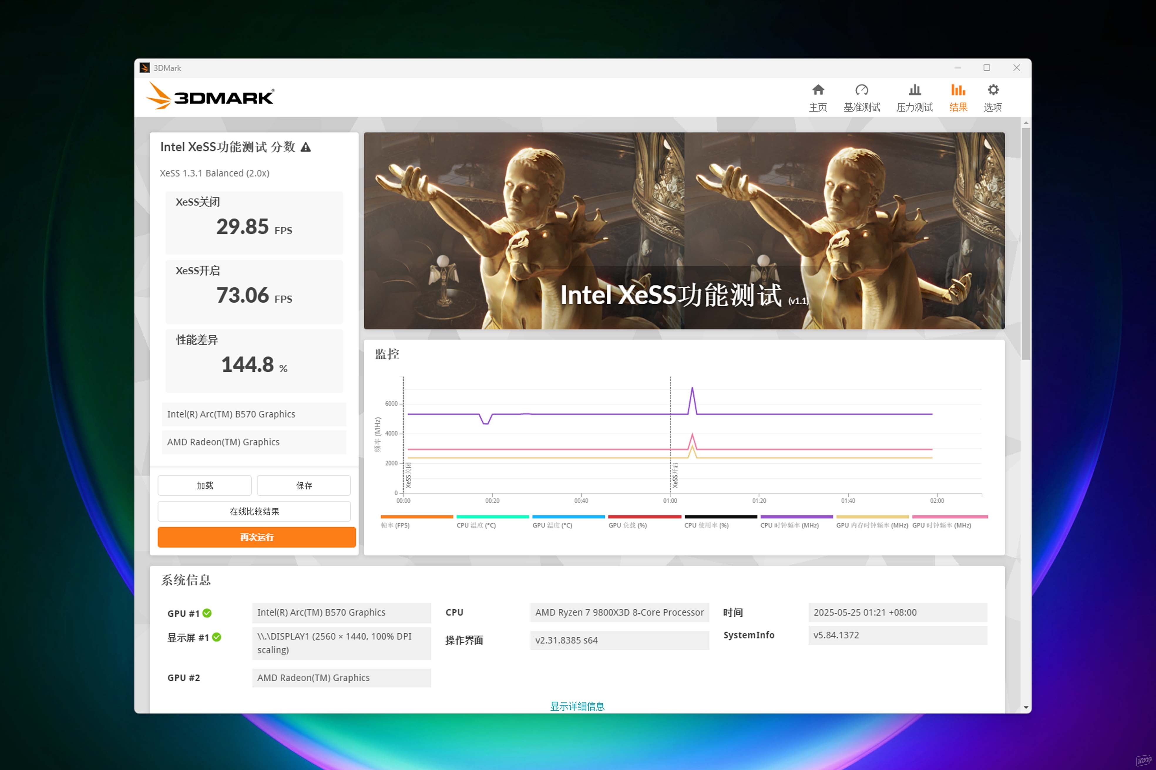
Task: Click the 系统信息 system info heading
Action: coord(186,580)
